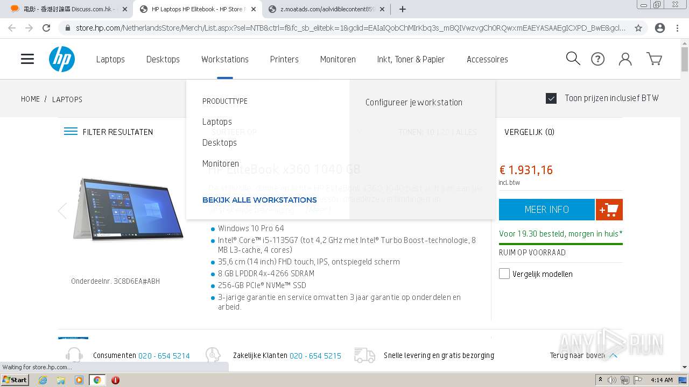689x387 pixels.
Task: Click the filter resultaten lines icon
Action: (71, 132)
